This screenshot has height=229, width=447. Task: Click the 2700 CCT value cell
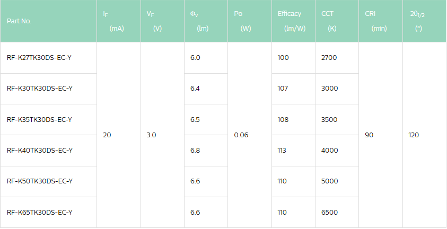pos(337,58)
